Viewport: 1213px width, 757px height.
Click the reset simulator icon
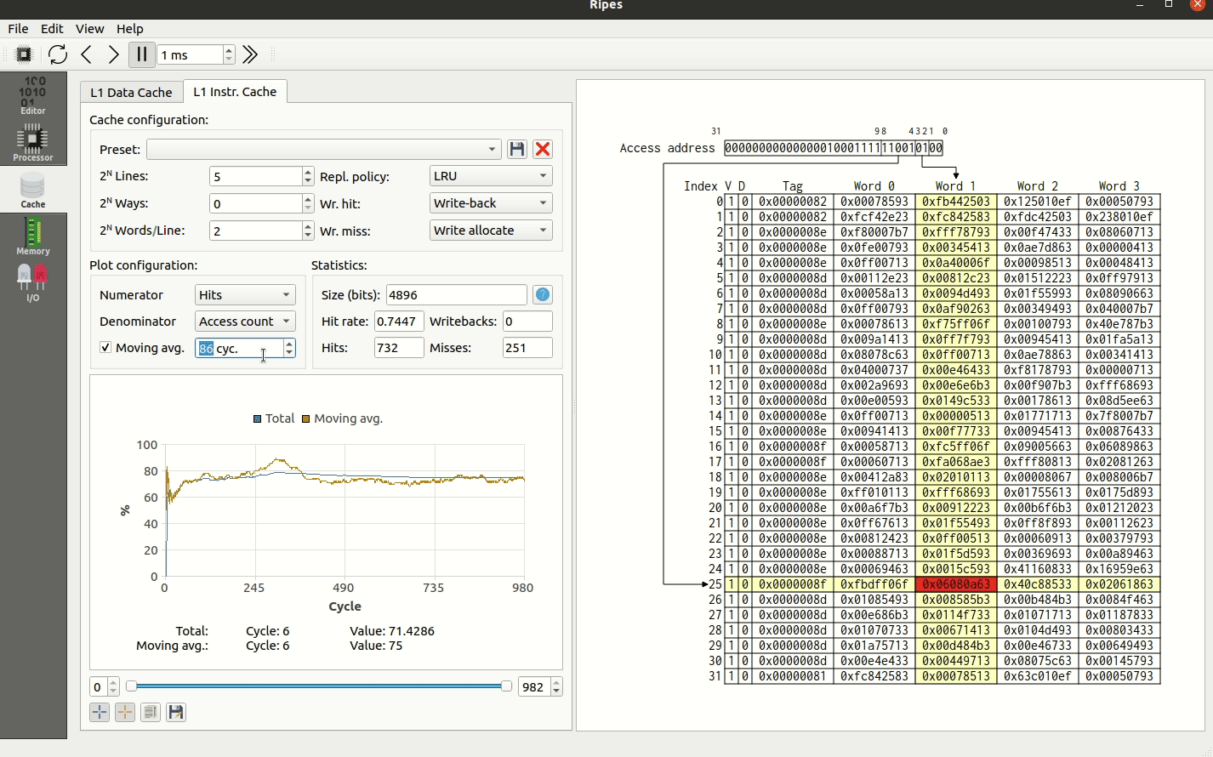[x=58, y=54]
